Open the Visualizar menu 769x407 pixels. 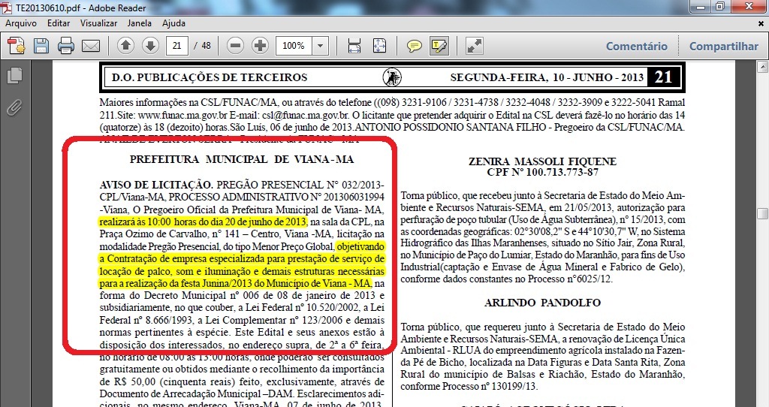tap(98, 23)
